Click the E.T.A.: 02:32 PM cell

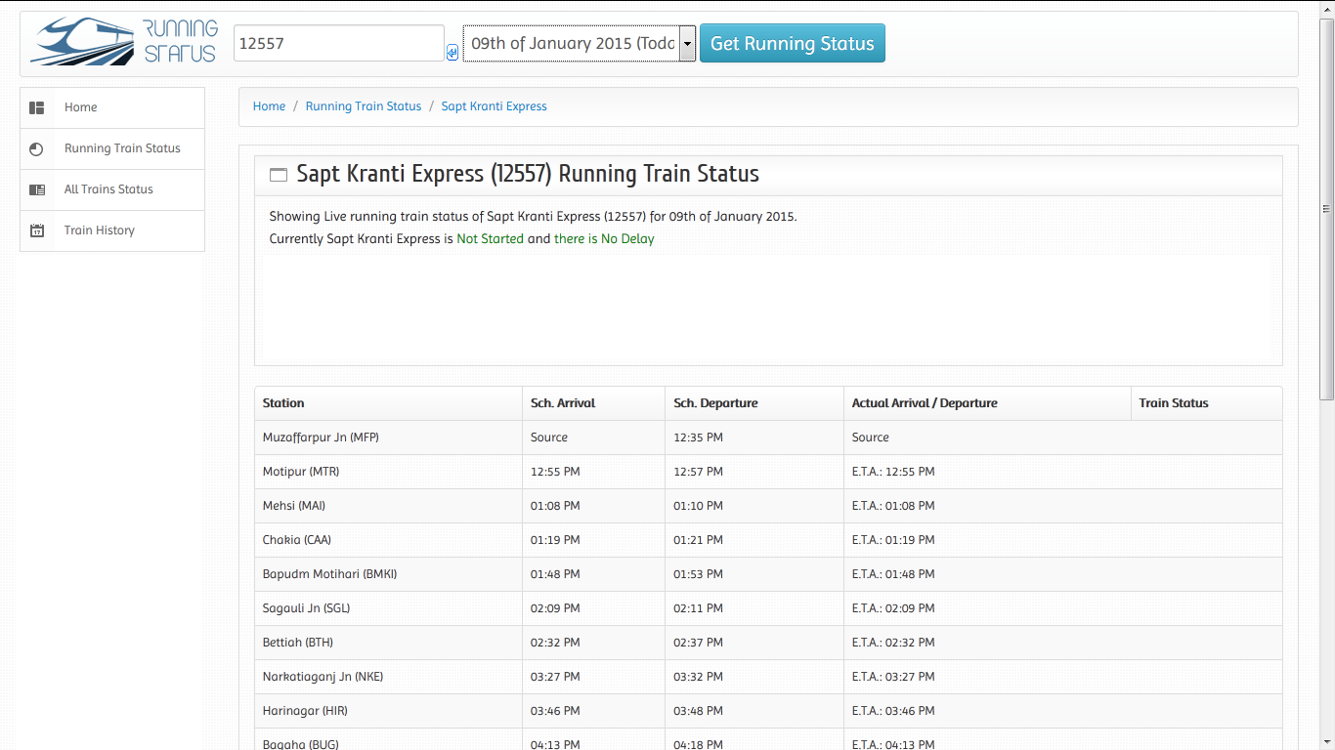click(987, 643)
